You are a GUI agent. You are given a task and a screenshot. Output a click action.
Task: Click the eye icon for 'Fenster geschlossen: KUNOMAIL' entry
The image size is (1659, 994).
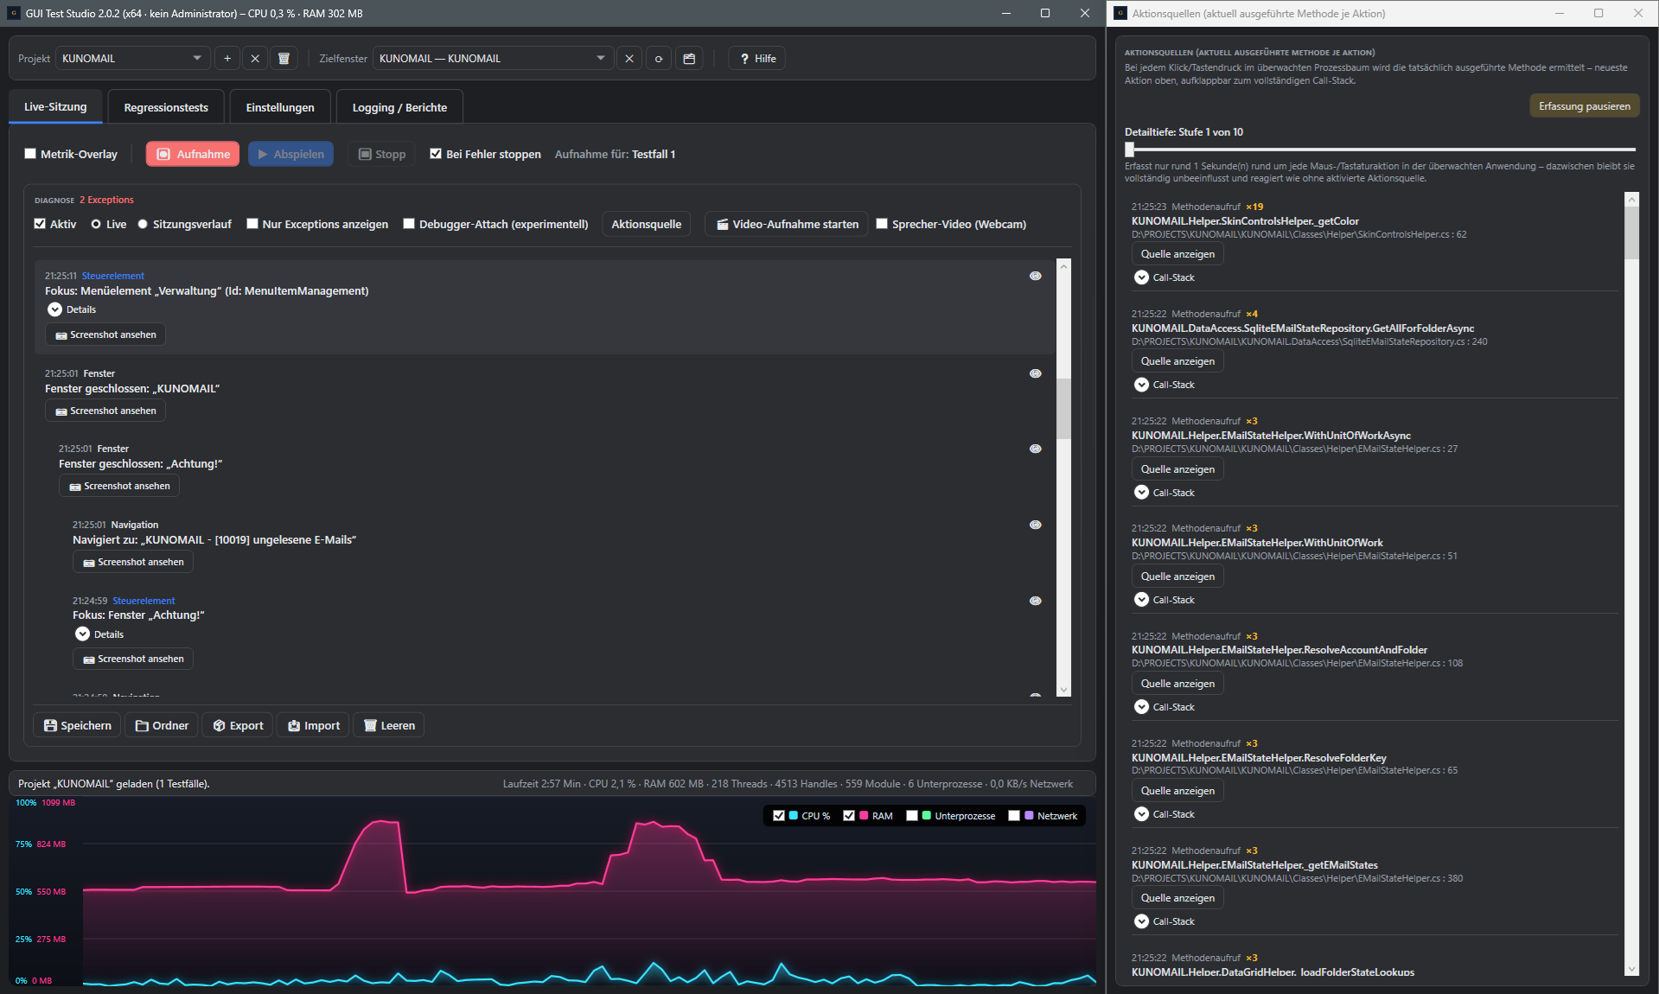point(1035,373)
